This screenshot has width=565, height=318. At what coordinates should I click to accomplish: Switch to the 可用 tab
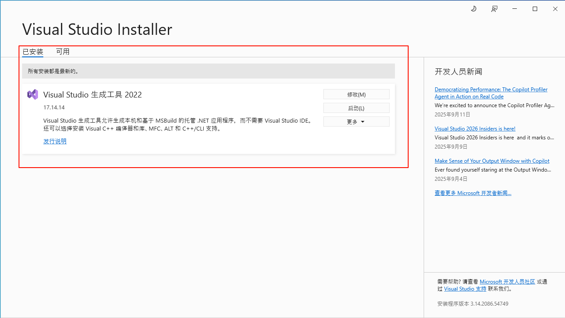63,52
